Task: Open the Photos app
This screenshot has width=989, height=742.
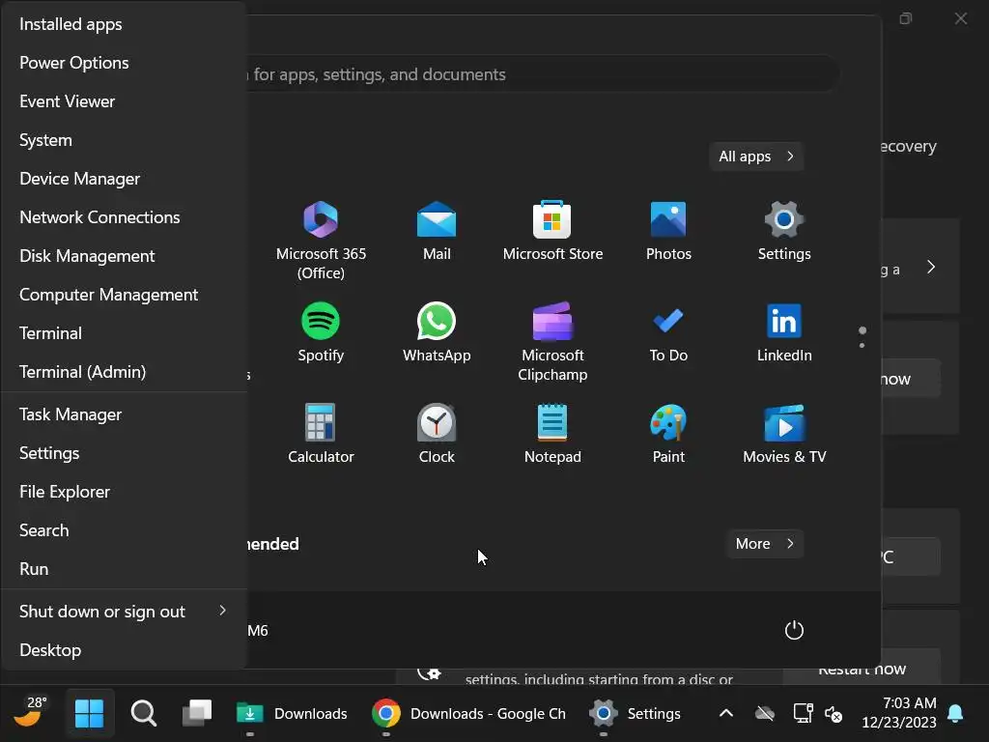Action: 668,230
